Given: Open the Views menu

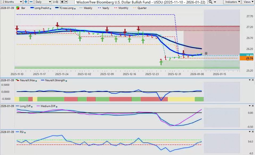Looking at the screenshot, I should point(248,2).
